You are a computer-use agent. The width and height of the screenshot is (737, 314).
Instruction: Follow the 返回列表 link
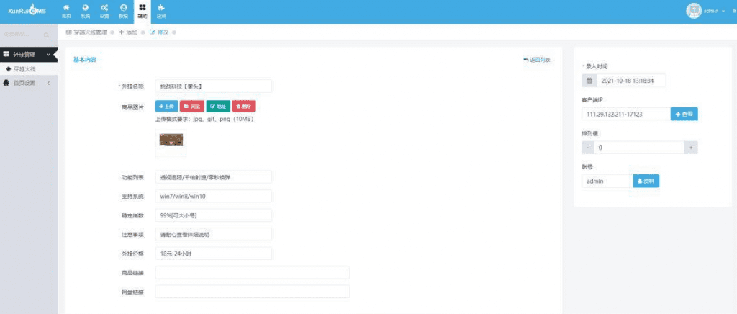(537, 60)
